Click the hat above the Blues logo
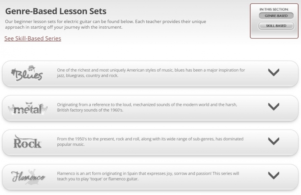This screenshot has height=195, width=301. pyautogui.click(x=31, y=68)
